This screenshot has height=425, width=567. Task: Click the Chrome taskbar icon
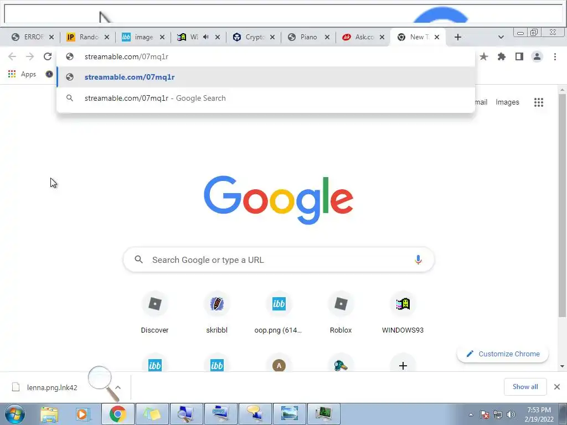[117, 414]
